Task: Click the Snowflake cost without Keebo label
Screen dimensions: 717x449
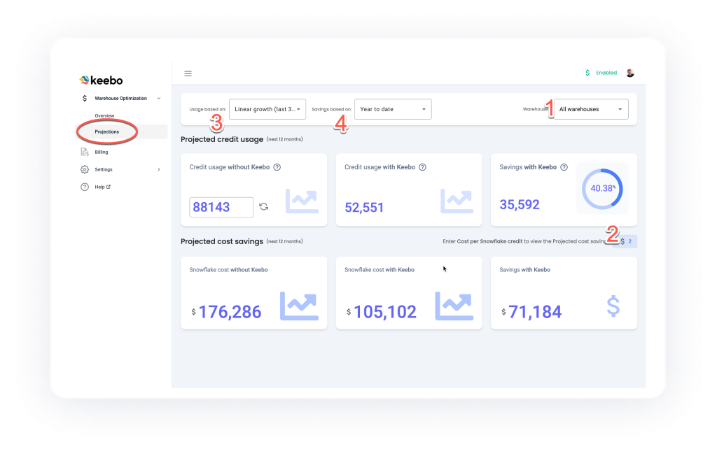Action: (x=229, y=270)
